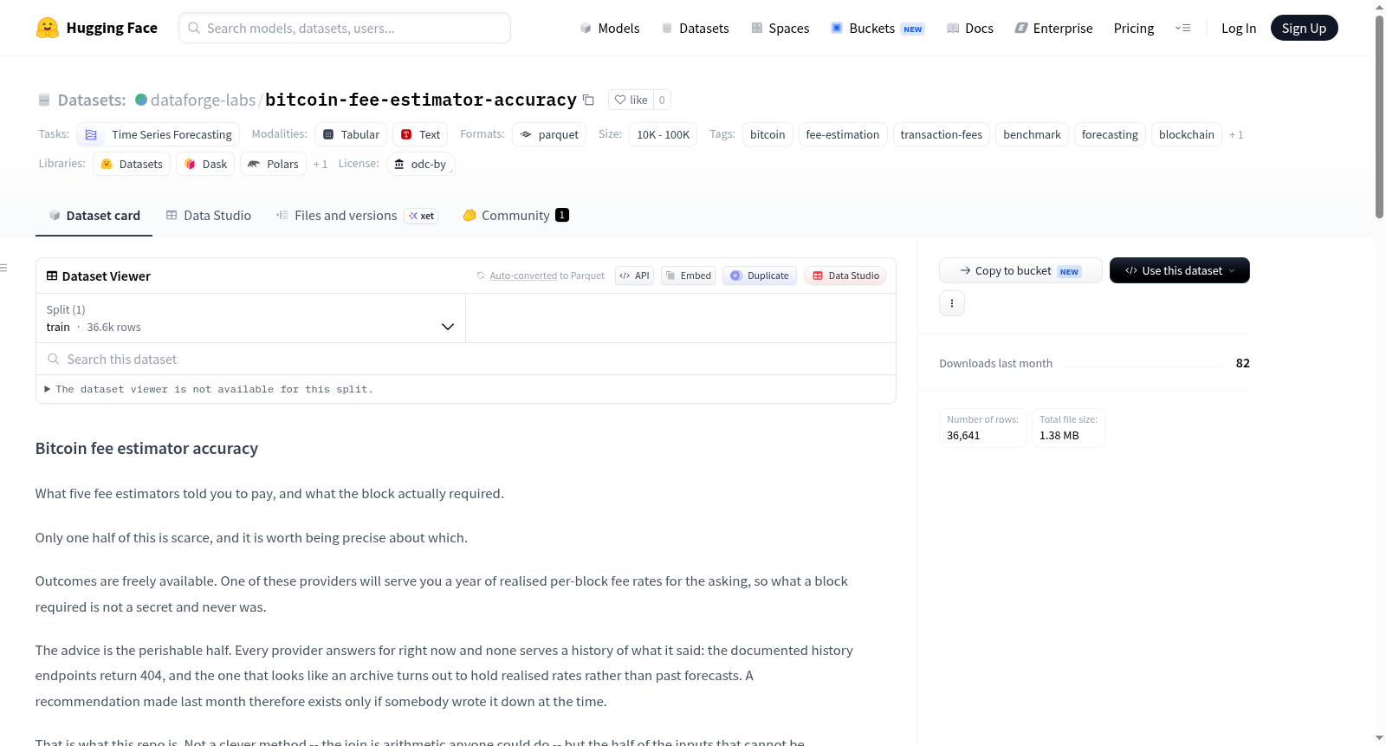Like the dataset with the heart button
This screenshot has height=746, width=1386.
(631, 100)
